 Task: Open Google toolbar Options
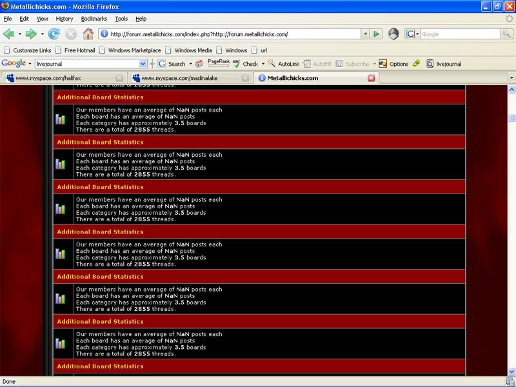coord(393,64)
